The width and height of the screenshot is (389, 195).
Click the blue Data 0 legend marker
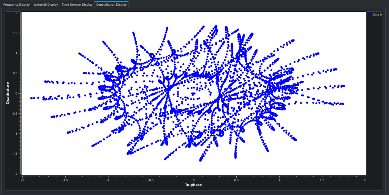pos(370,14)
